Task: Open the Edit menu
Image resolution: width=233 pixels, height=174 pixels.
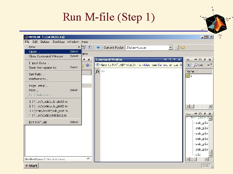Action: point(35,42)
